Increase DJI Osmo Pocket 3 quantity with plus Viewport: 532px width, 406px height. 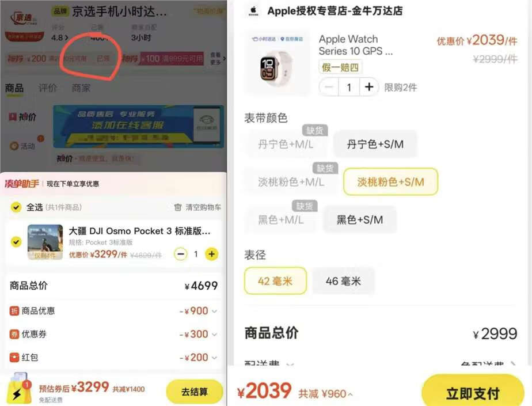point(211,254)
